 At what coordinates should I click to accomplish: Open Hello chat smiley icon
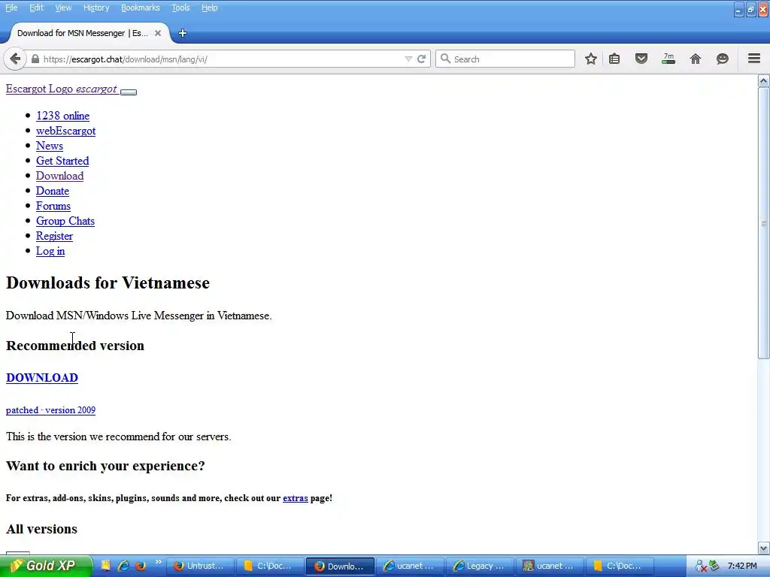tap(723, 59)
